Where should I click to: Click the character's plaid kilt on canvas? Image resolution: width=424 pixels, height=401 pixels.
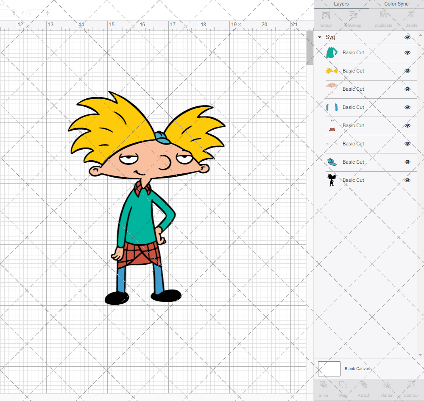139,255
